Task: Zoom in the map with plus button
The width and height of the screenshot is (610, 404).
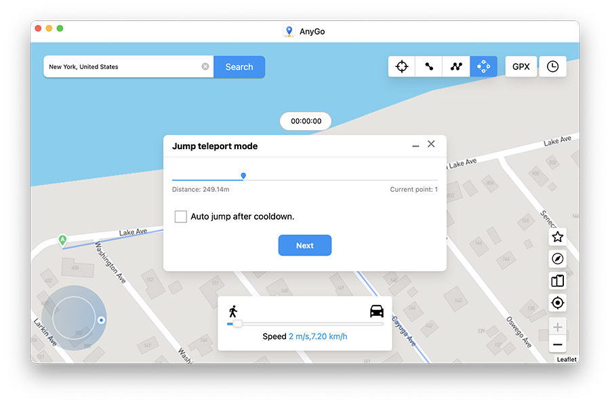Action: [x=557, y=327]
